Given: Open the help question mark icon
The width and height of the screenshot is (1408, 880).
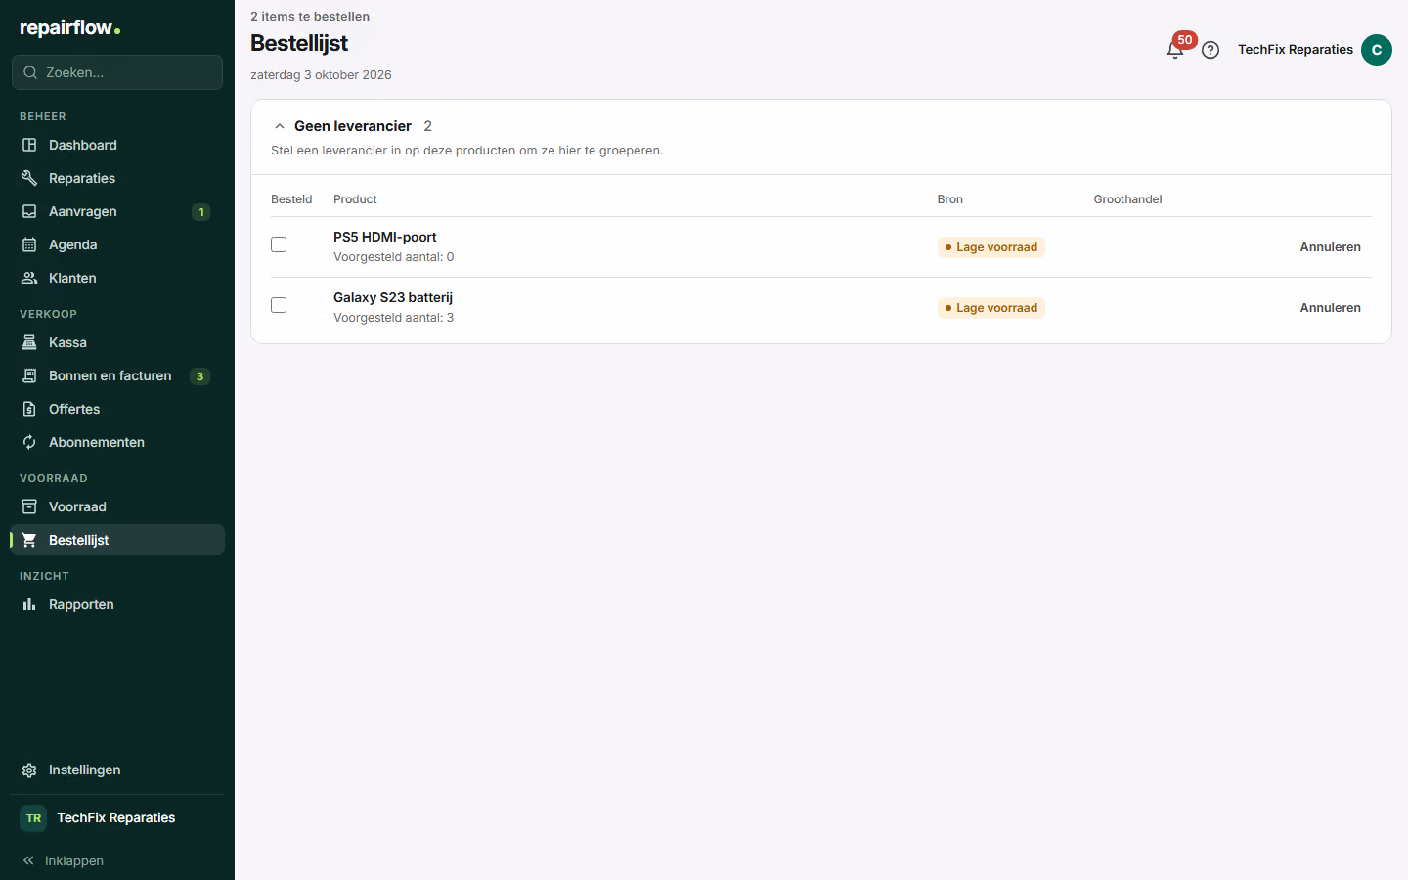Looking at the screenshot, I should pyautogui.click(x=1210, y=50).
